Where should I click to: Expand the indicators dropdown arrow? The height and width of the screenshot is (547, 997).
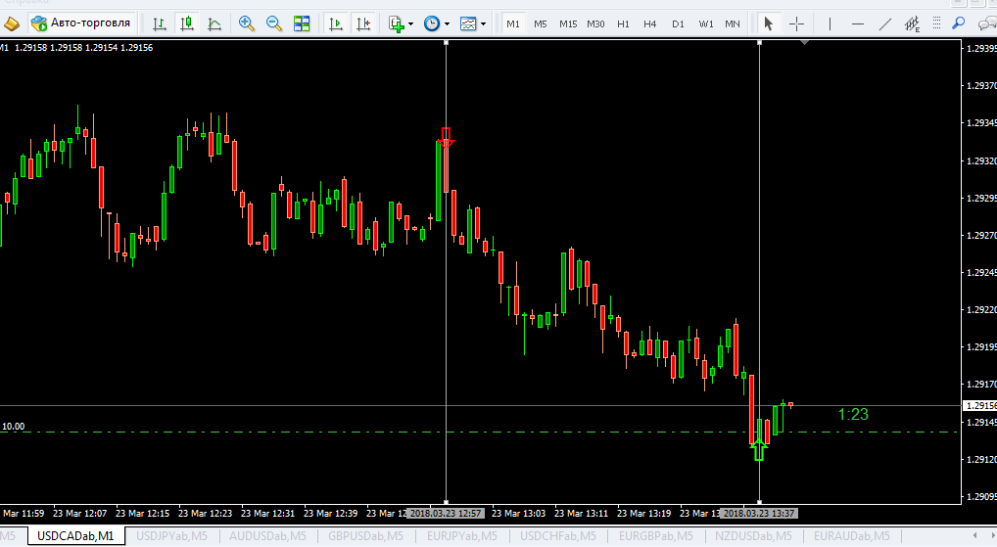point(410,24)
